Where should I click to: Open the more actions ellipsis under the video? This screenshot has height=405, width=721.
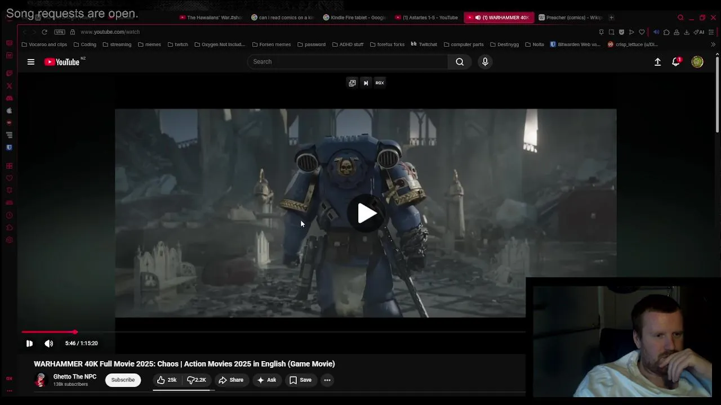(327, 380)
